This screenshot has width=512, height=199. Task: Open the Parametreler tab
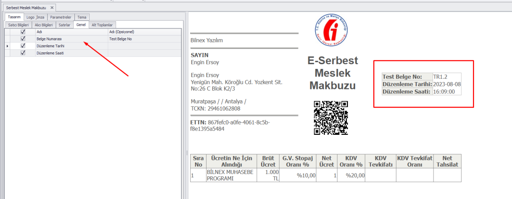[60, 17]
